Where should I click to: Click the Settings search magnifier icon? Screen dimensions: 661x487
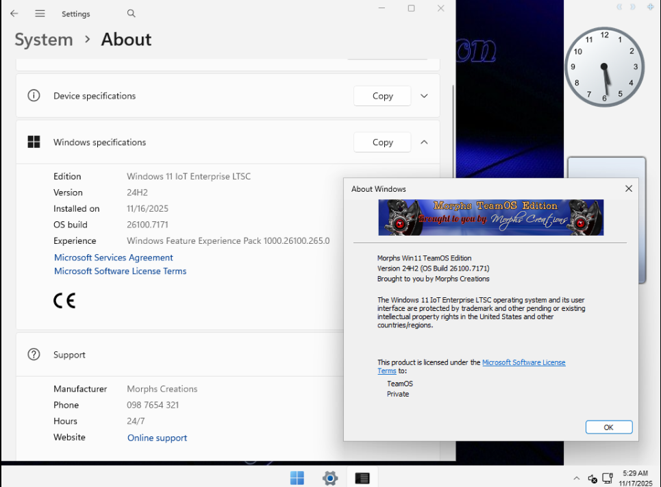[132, 14]
